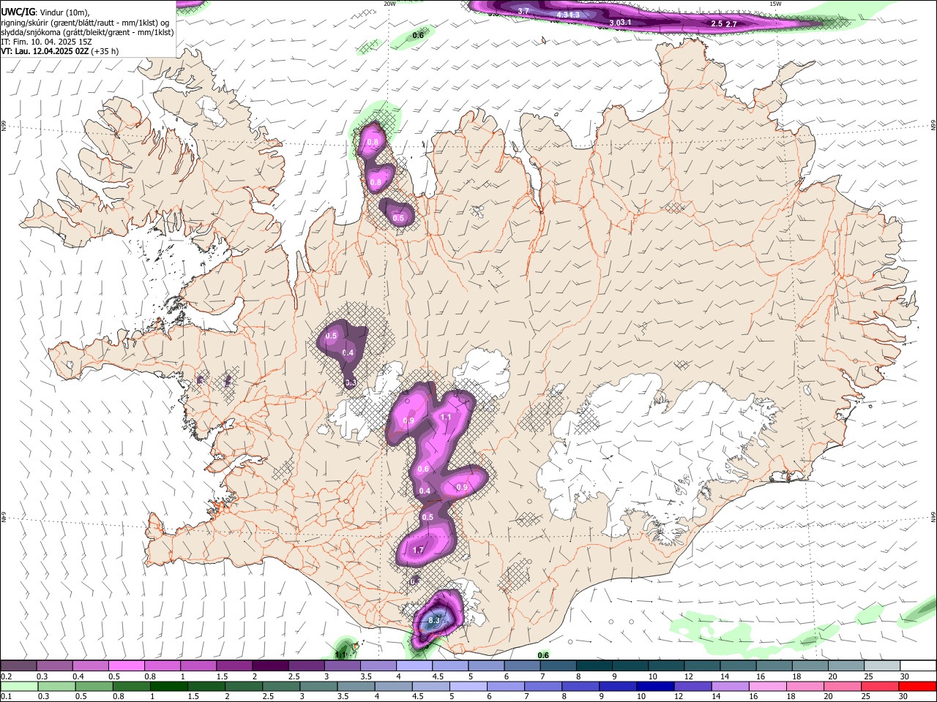
Task: Click the IT: Fim. 10. 04. 2025 15Z line
Action: coord(46,42)
